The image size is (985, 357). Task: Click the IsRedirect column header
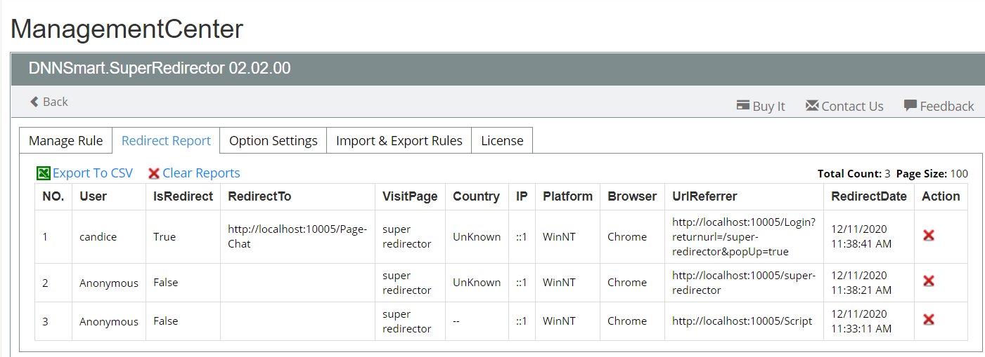click(x=183, y=196)
